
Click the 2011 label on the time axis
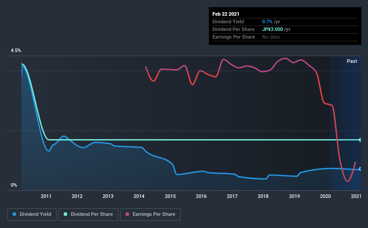[x=46, y=196]
